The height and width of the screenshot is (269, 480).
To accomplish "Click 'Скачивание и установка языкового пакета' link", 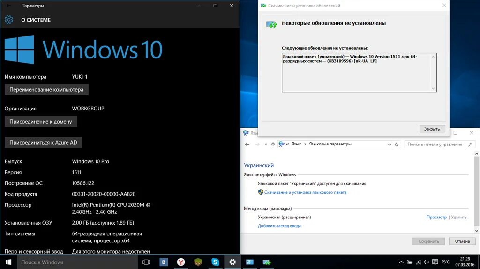I will click(305, 192).
